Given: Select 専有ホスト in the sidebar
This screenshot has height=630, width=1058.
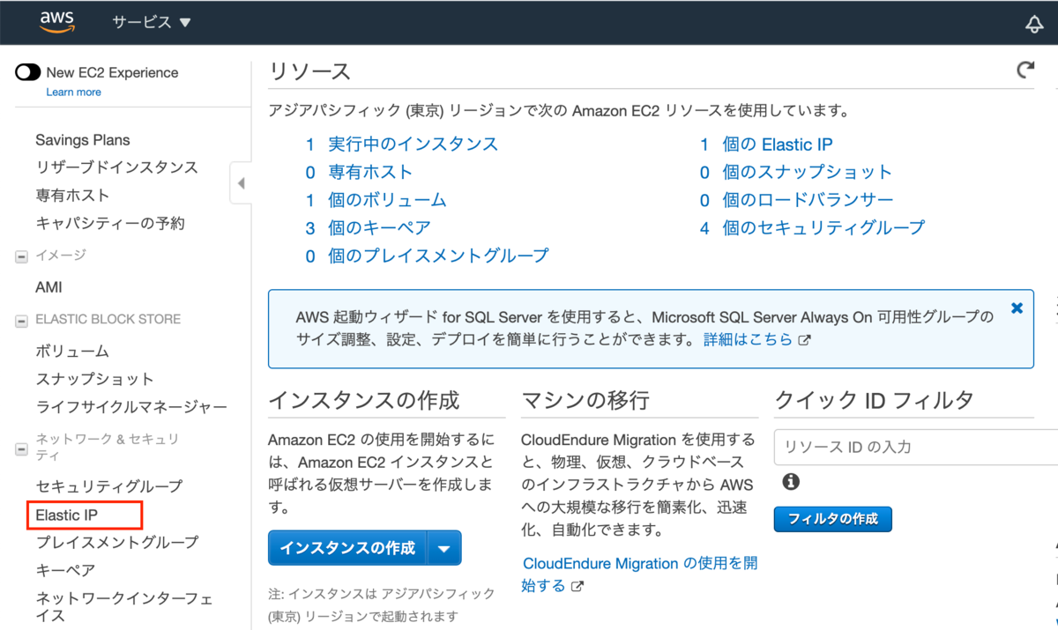Looking at the screenshot, I should [72, 196].
